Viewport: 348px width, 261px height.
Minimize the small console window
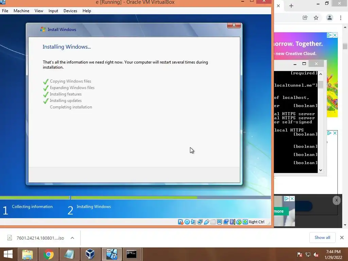[295, 64]
